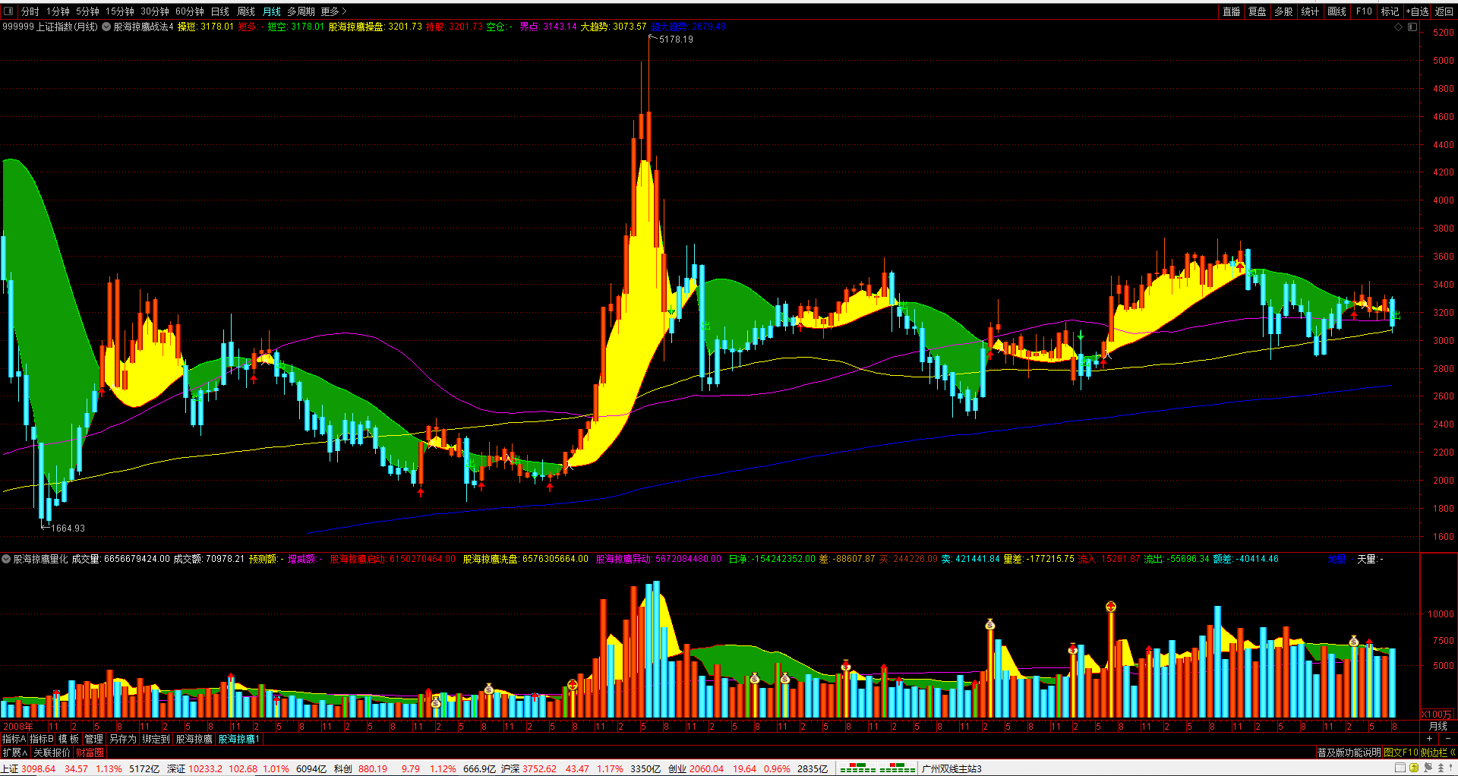Screen dimensions: 1458x776
Task: Collapse the 侧边栏 sidebar
Action: (1437, 752)
